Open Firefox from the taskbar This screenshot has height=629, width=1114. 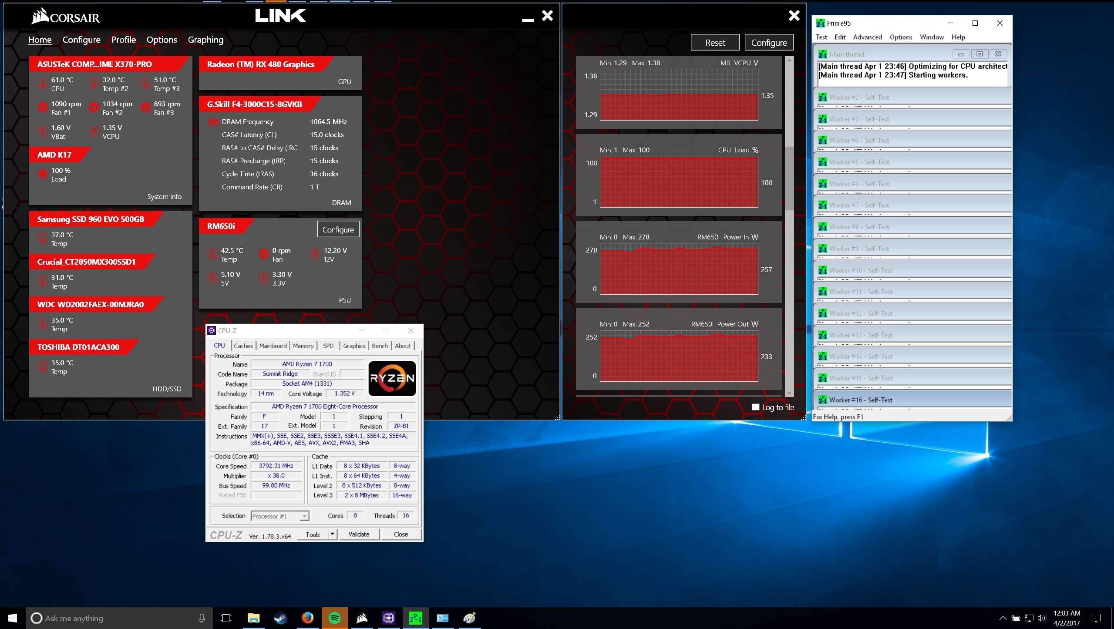(x=307, y=618)
